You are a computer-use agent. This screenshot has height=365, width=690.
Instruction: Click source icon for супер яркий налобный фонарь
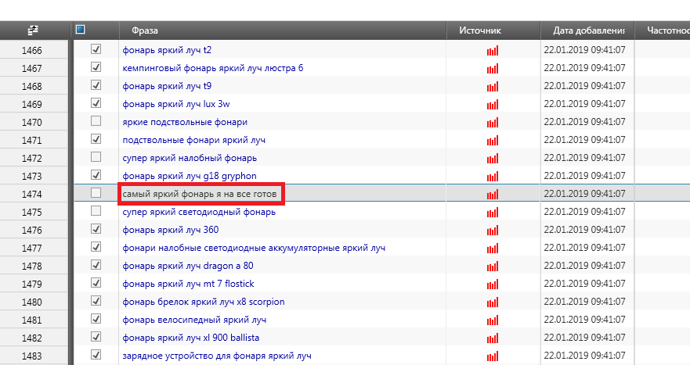(493, 159)
